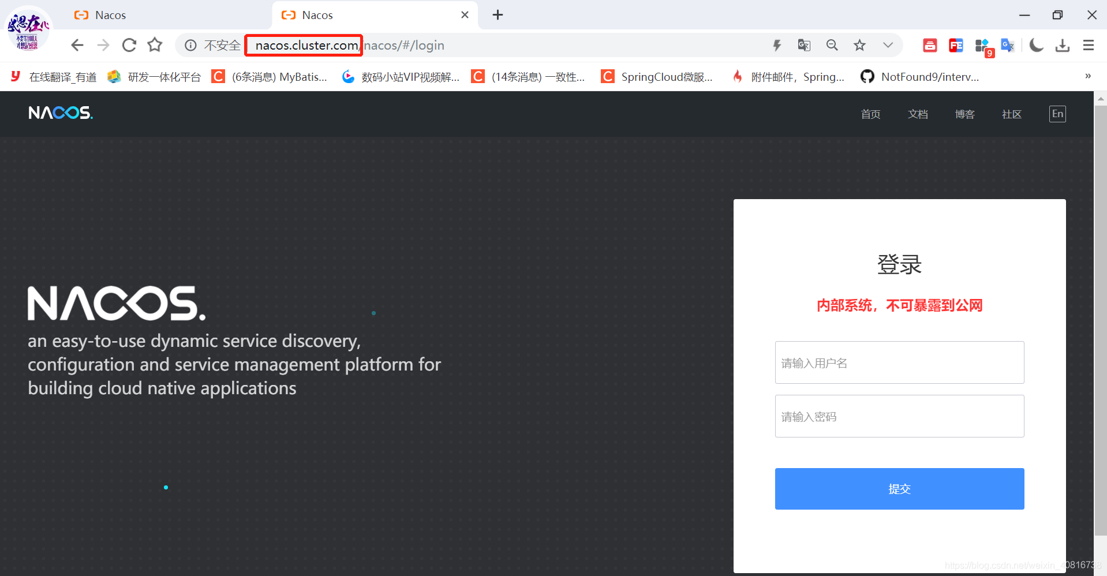The image size is (1107, 576).
Task: Click the browser forward arrow
Action: tap(103, 45)
